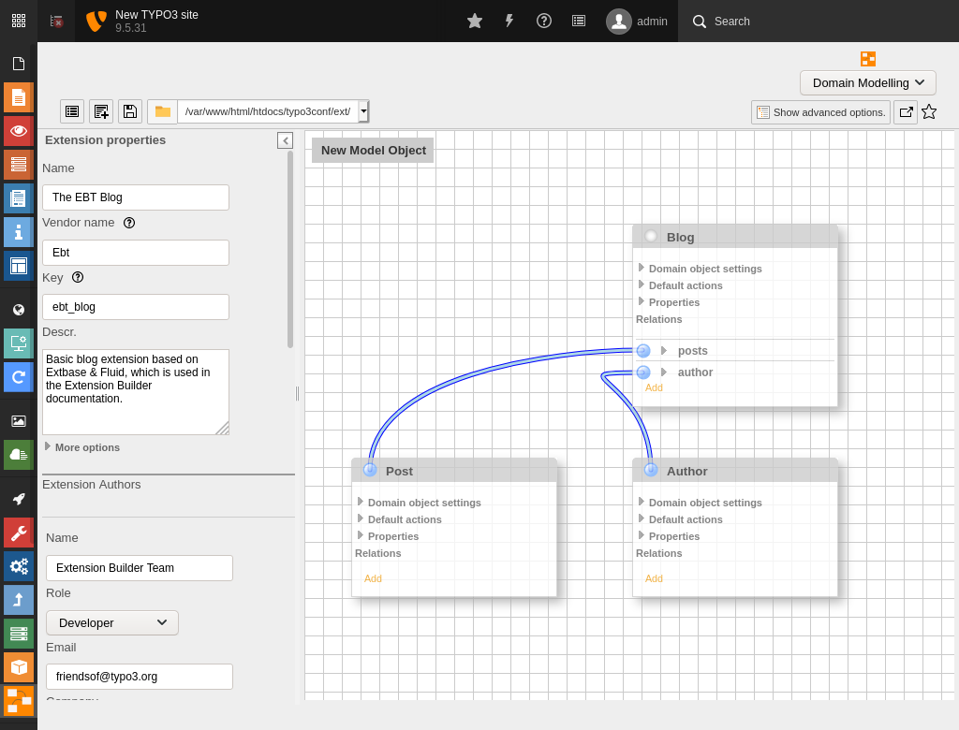Open the Settings gears module
The height and width of the screenshot is (730, 959).
(19, 566)
